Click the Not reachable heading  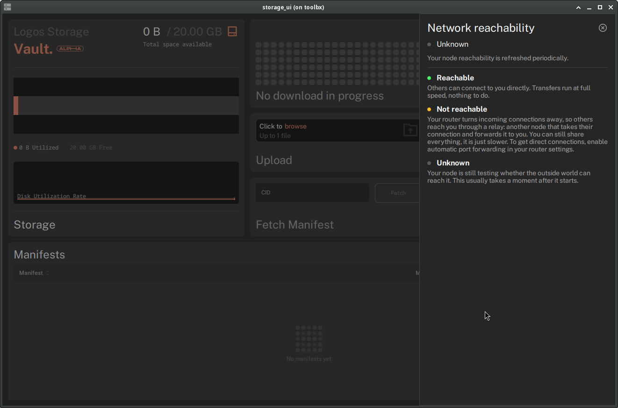click(x=462, y=109)
